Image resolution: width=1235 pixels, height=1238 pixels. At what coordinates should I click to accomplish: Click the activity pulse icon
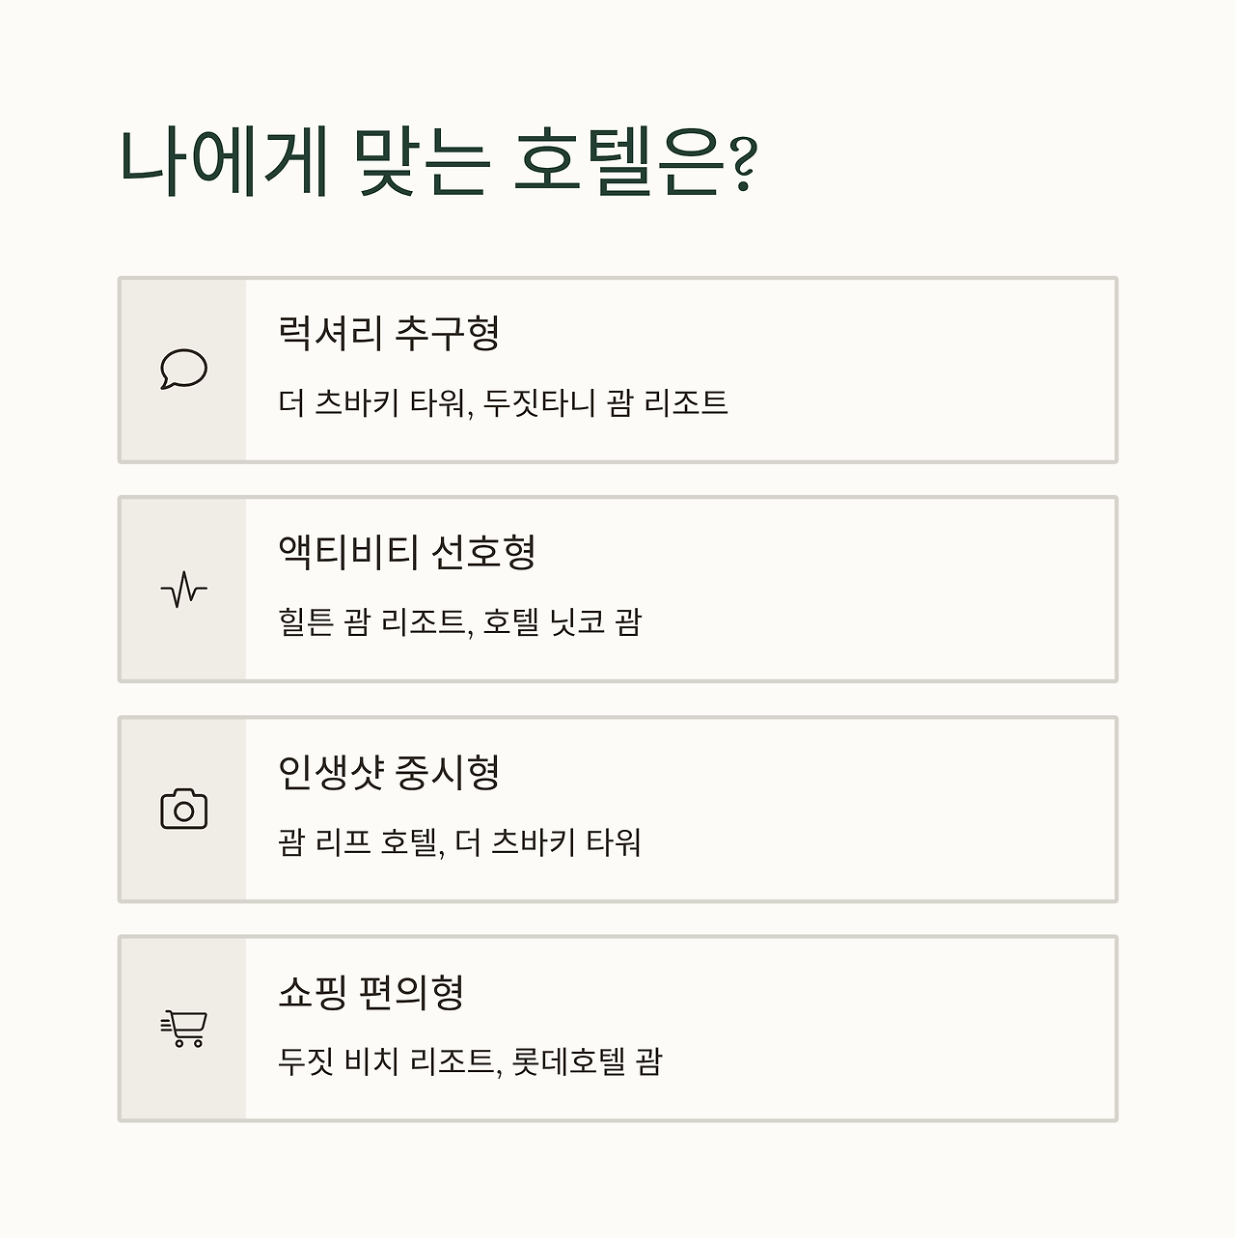[183, 590]
